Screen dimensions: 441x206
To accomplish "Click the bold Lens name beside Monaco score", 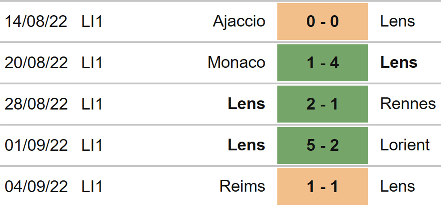I will pos(399,63).
